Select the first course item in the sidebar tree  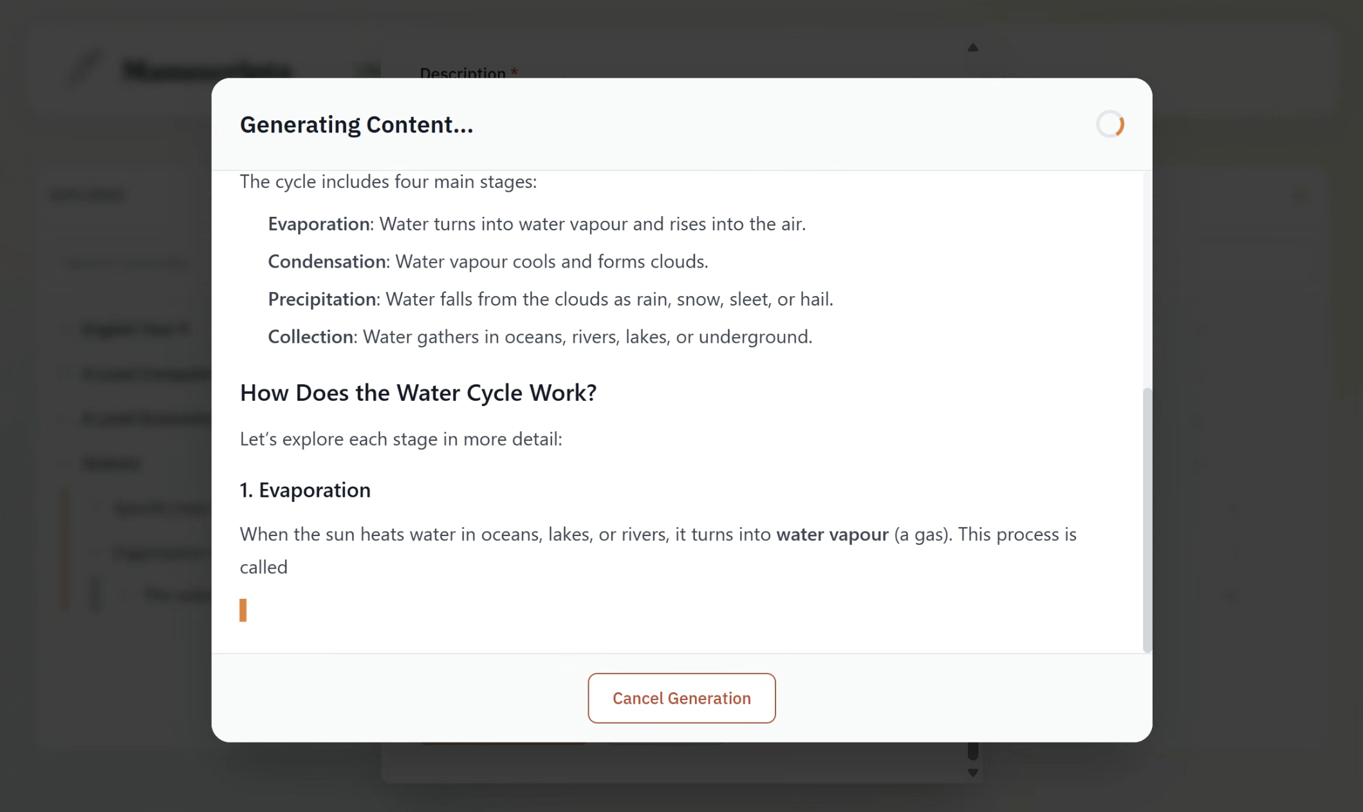point(135,328)
